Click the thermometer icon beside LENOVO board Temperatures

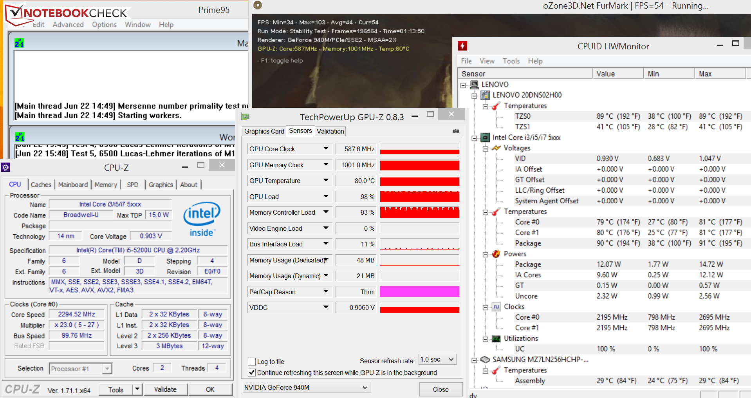pyautogui.click(x=496, y=106)
